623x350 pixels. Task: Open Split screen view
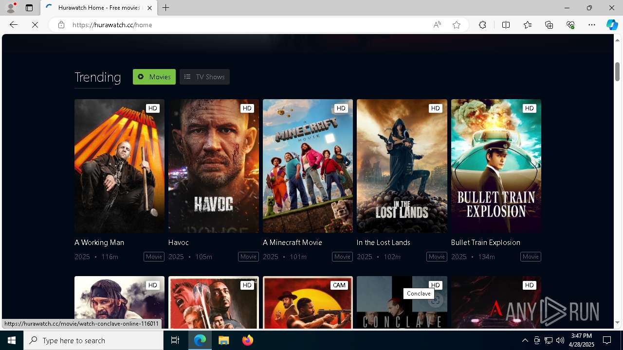pos(506,25)
